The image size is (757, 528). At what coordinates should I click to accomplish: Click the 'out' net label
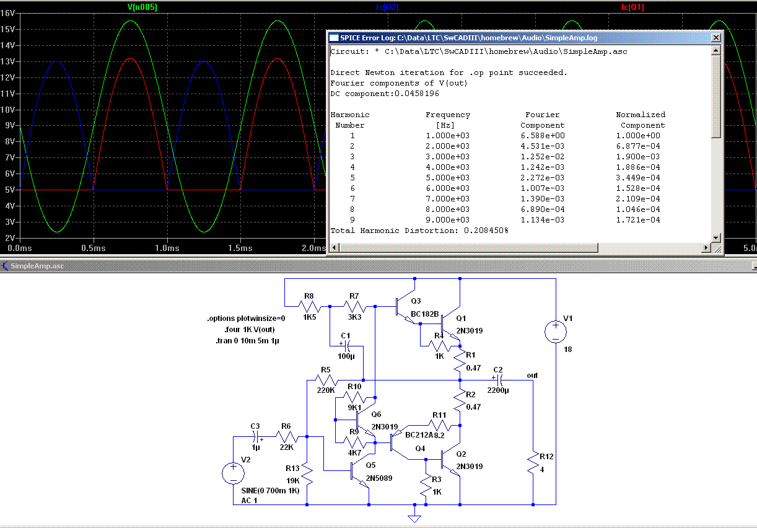pyautogui.click(x=532, y=375)
